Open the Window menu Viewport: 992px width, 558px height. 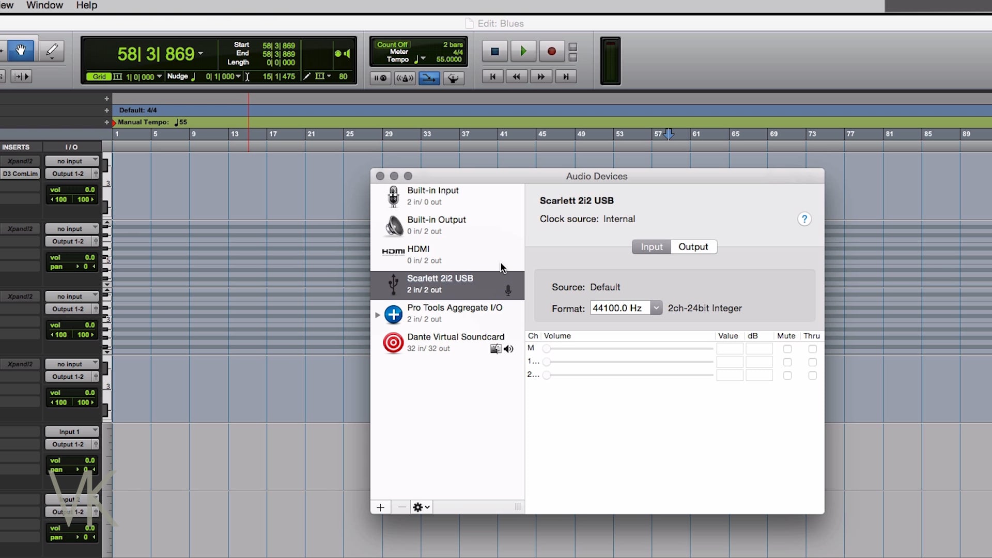[x=44, y=5]
